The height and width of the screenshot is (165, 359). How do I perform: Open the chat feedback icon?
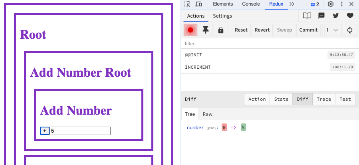[321, 16]
